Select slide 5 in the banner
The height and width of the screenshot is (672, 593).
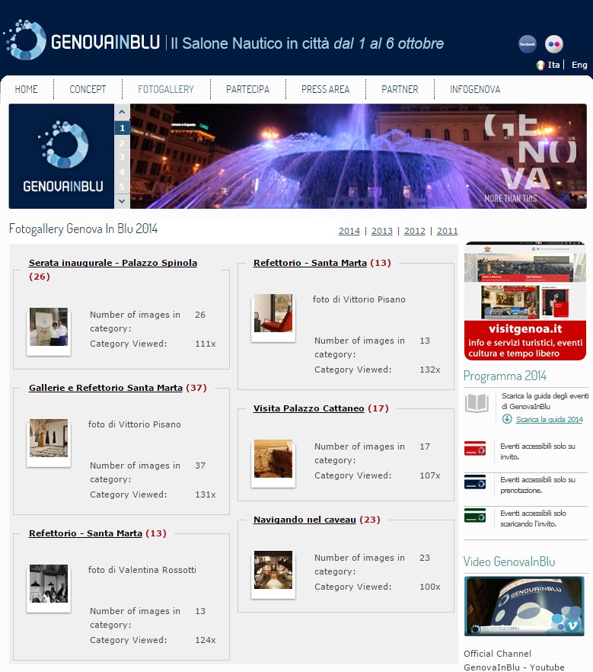coord(122,187)
